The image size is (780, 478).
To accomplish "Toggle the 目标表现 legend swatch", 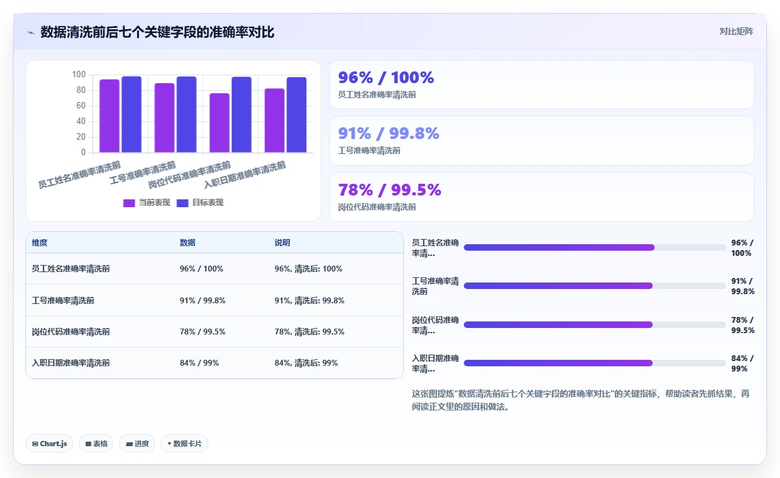I will point(182,203).
